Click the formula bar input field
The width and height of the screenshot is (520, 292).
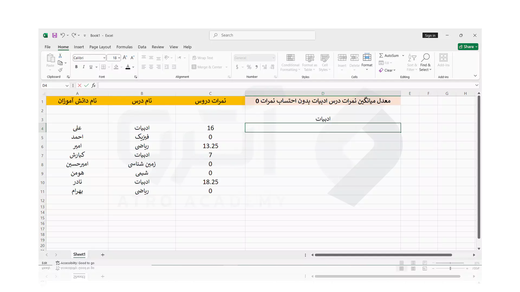[x=287, y=85]
